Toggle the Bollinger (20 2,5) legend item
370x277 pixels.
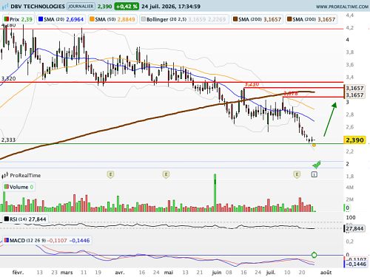[184, 19]
